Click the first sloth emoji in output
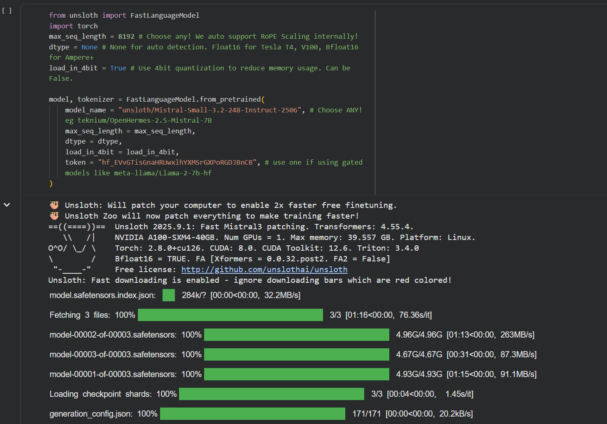This screenshot has height=424, width=607. click(54, 205)
